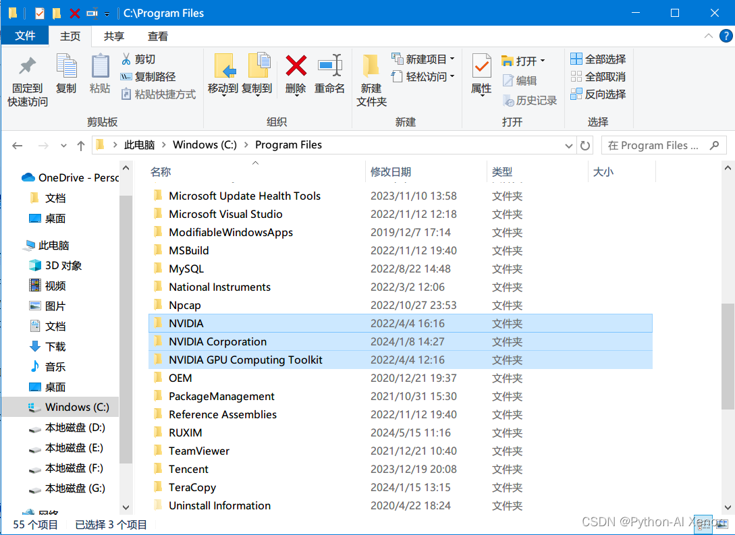The width and height of the screenshot is (735, 535).
Task: Click the Copy ribbon icon
Action: [x=66, y=74]
